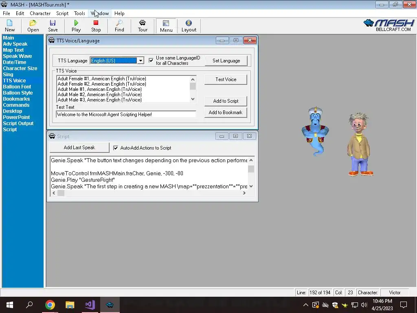Screen dimensions: 417x313
Task: Click the Victor character
Action: [360, 144]
